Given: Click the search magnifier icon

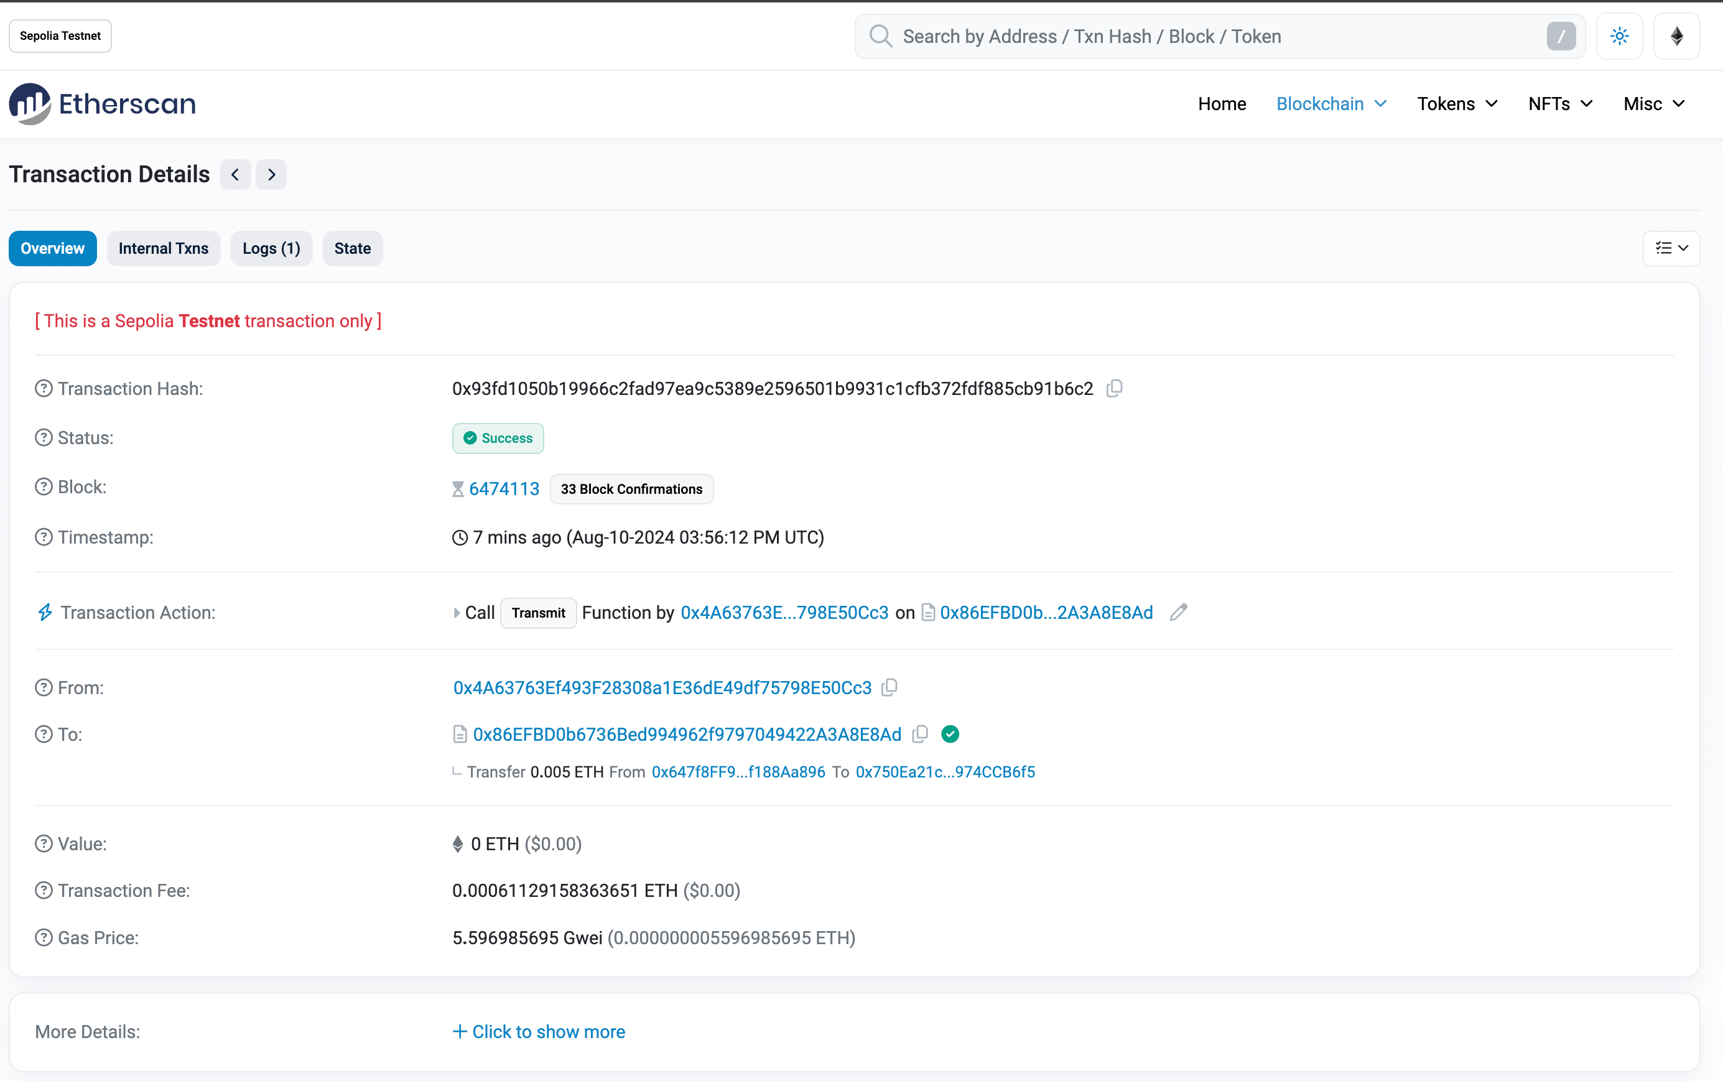Looking at the screenshot, I should pyautogui.click(x=880, y=35).
